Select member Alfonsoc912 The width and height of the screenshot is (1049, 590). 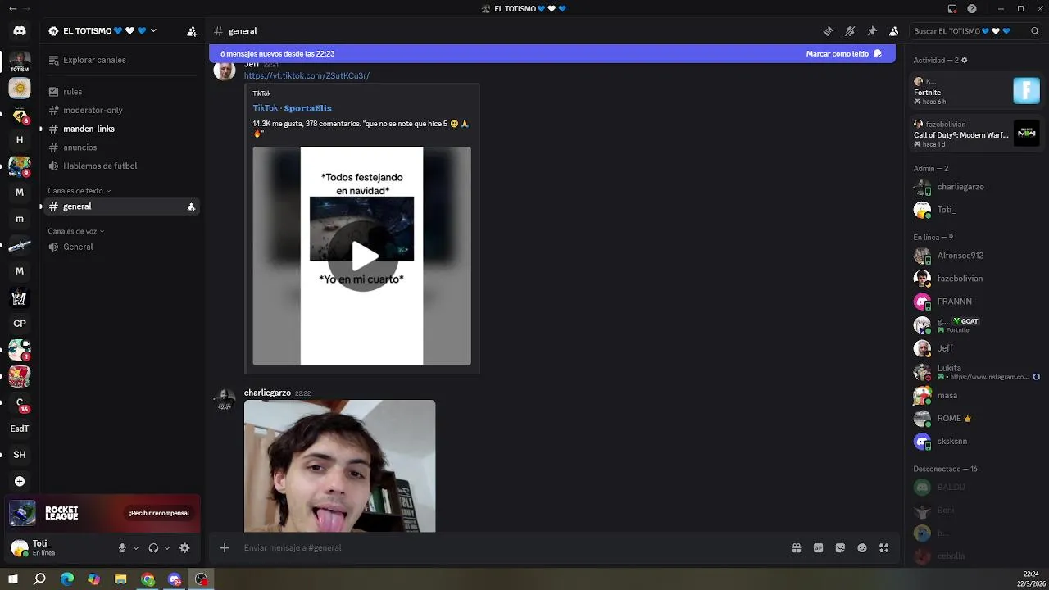[x=977, y=256]
